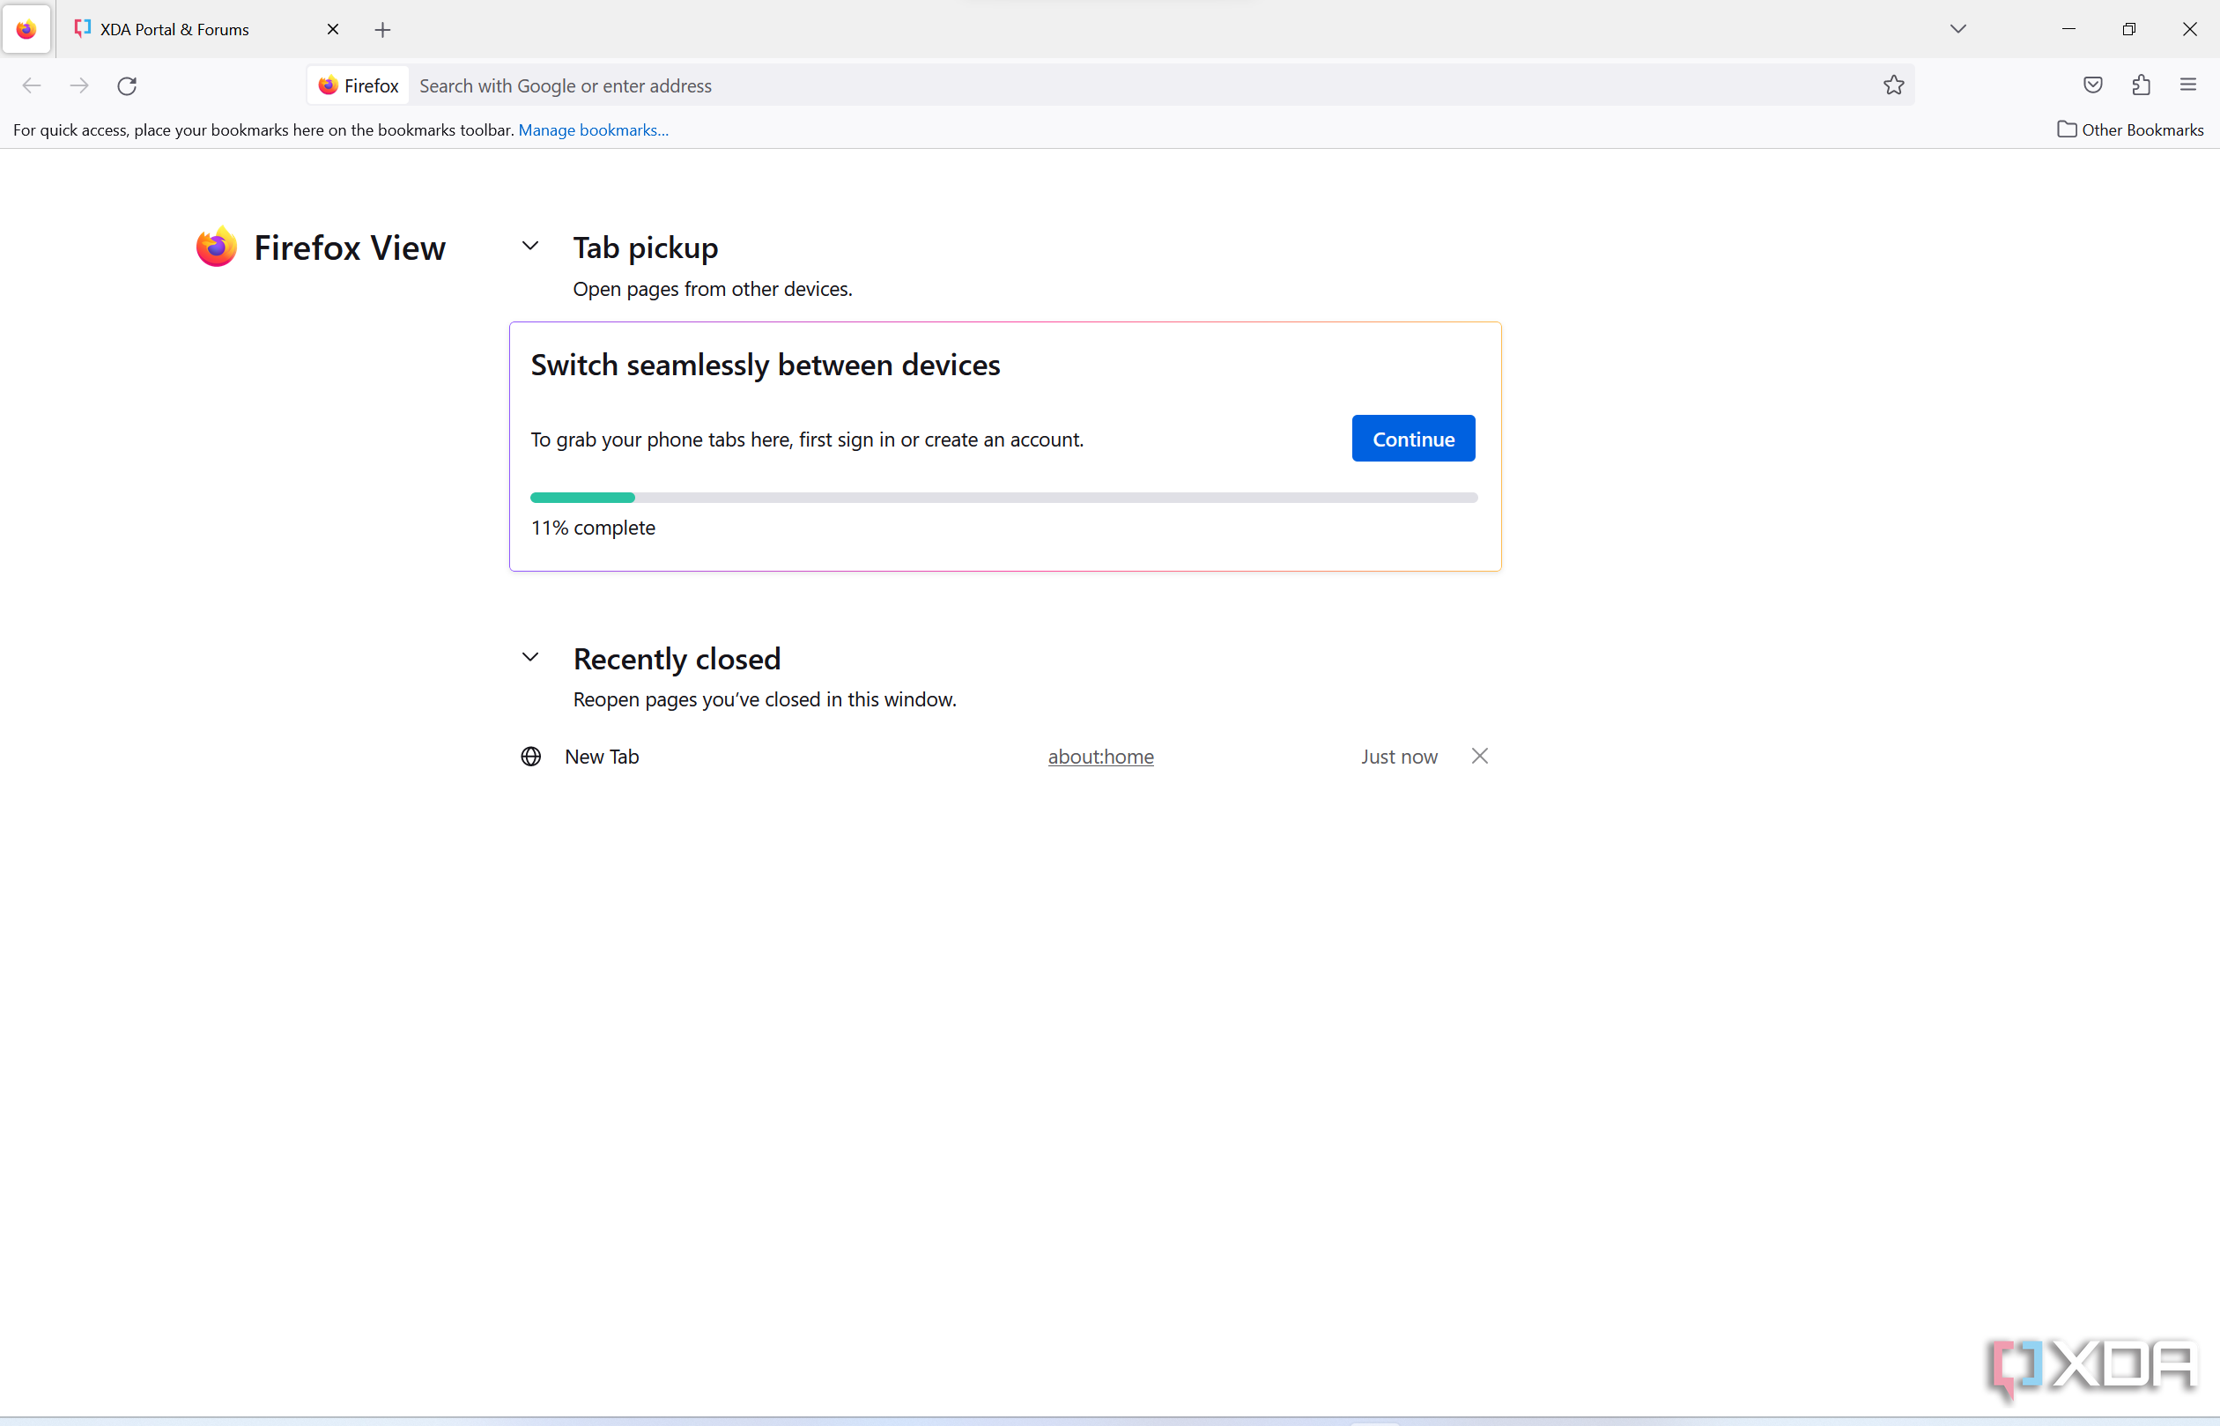Image resolution: width=2220 pixels, height=1426 pixels.
Task: Click the Just now timestamp
Action: tap(1398, 757)
